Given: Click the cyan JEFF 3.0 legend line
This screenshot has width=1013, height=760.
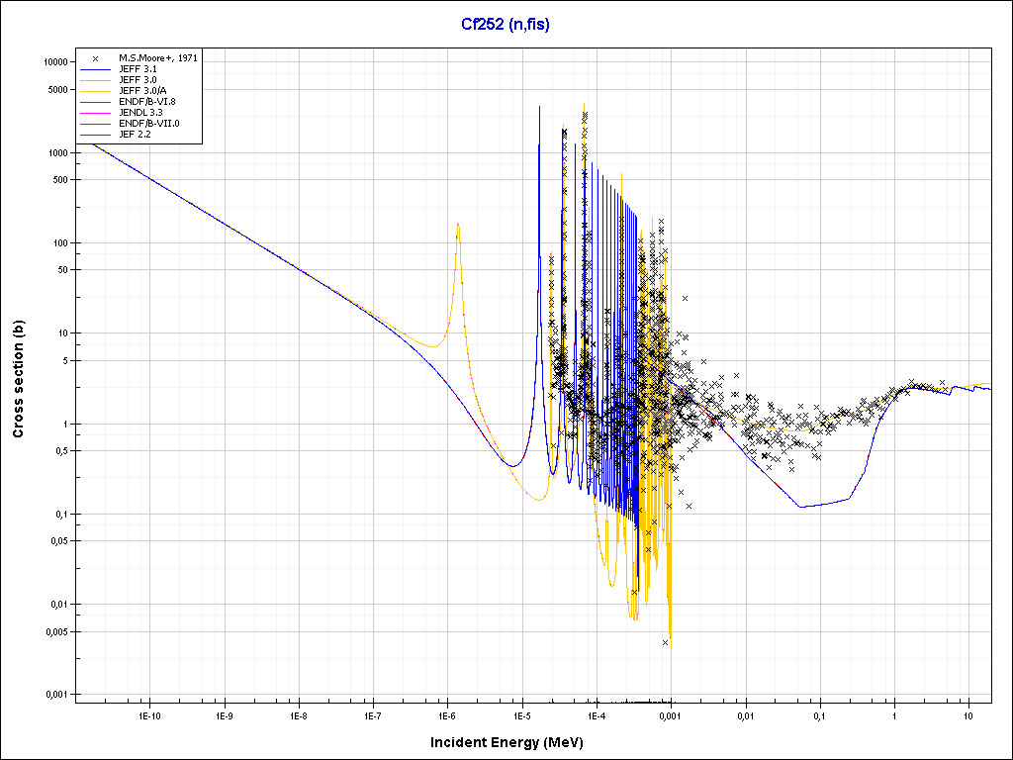Looking at the screenshot, I should coord(95,80).
